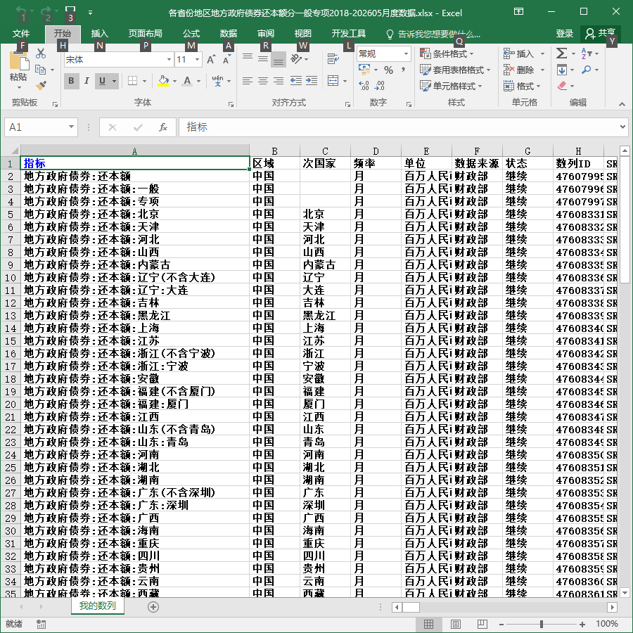Expand the number format 常规 dropdown
Screen dimensions: 633x633
[406, 53]
